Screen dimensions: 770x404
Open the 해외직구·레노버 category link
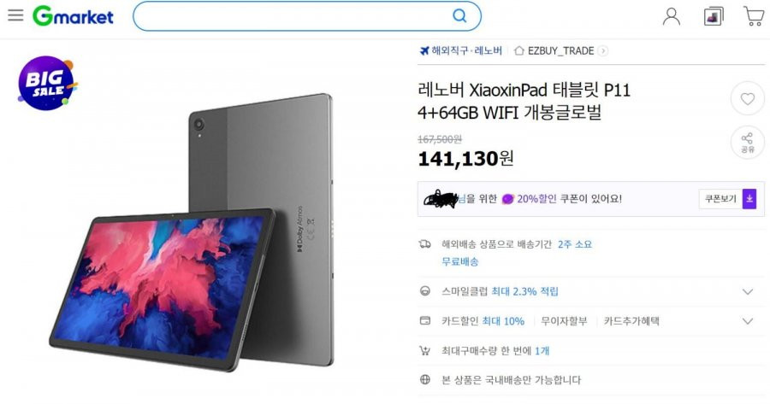461,50
